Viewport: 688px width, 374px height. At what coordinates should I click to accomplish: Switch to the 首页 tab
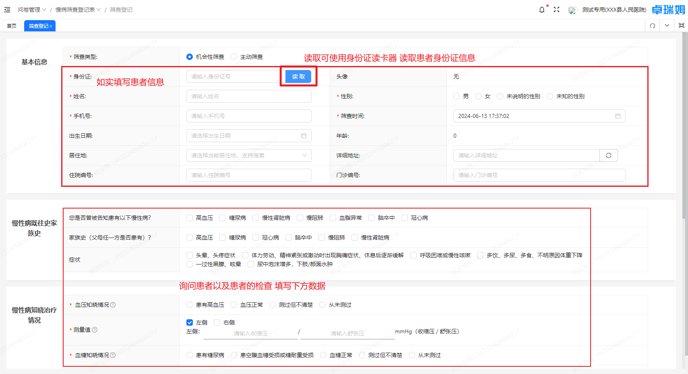tap(12, 25)
